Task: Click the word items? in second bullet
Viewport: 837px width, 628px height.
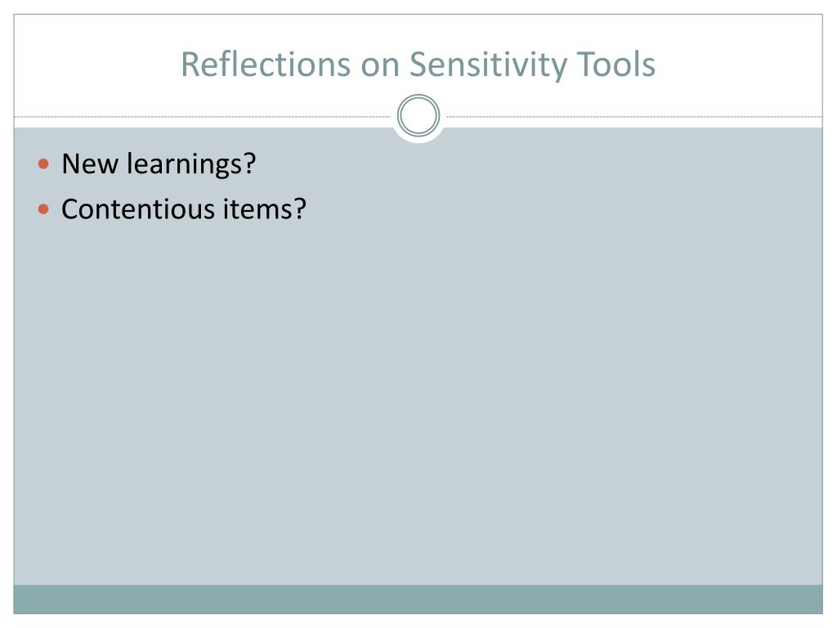Action: 264,210
